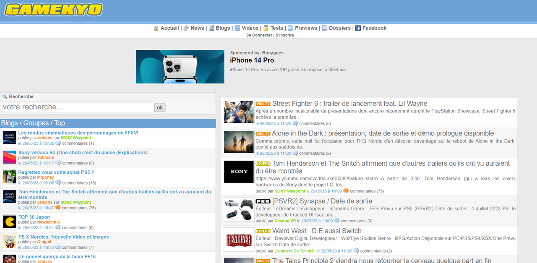Screen dimensions: 537x263
Task: Click 'commentaires (15)' on Regrettez vous PS5 post
Action: coord(79,183)
